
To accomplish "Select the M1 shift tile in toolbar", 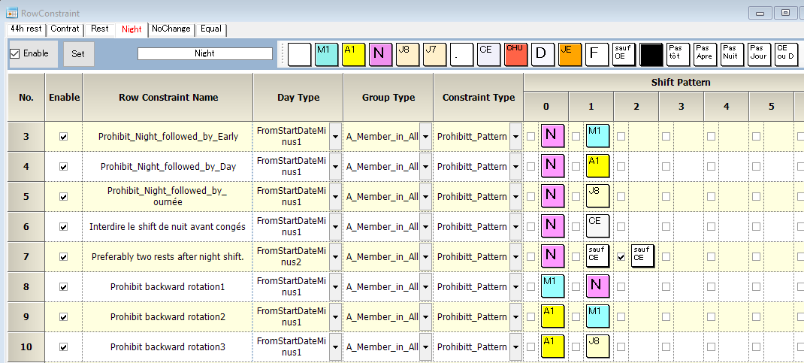I will [326, 54].
